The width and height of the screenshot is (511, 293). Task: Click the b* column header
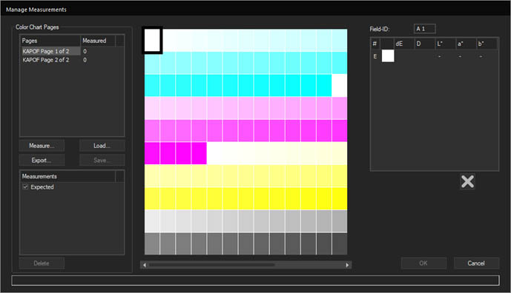pos(487,44)
